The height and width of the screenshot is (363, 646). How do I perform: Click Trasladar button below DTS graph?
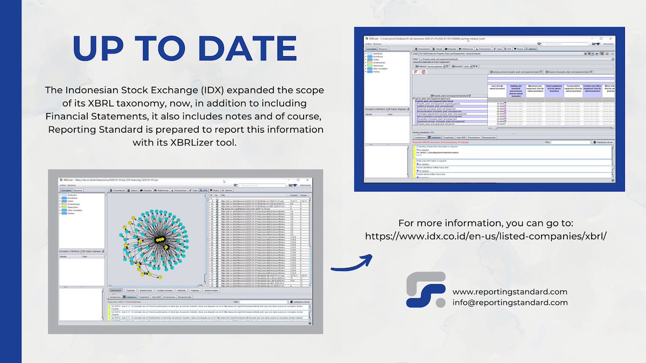[x=131, y=290]
